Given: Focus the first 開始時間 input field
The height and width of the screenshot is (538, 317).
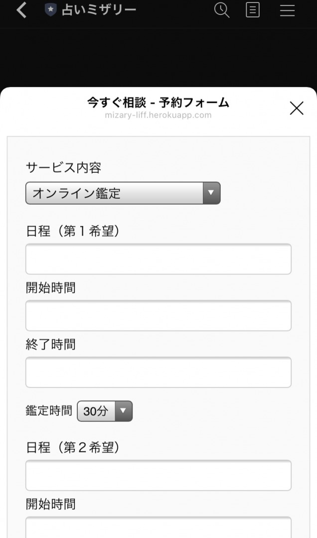Looking at the screenshot, I should click(158, 316).
